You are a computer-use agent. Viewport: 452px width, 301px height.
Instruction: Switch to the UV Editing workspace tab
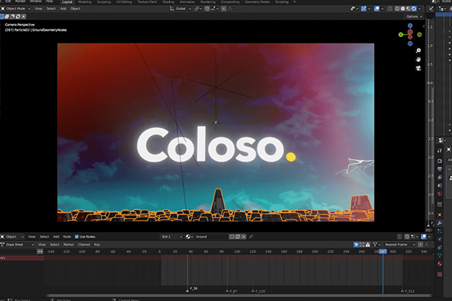pyautogui.click(x=124, y=2)
